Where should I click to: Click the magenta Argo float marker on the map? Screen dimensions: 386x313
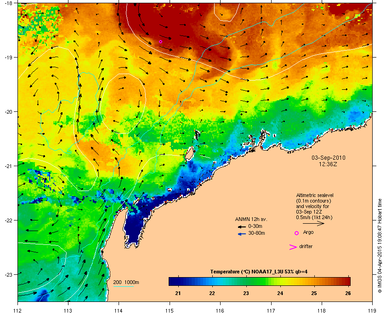tap(160, 41)
